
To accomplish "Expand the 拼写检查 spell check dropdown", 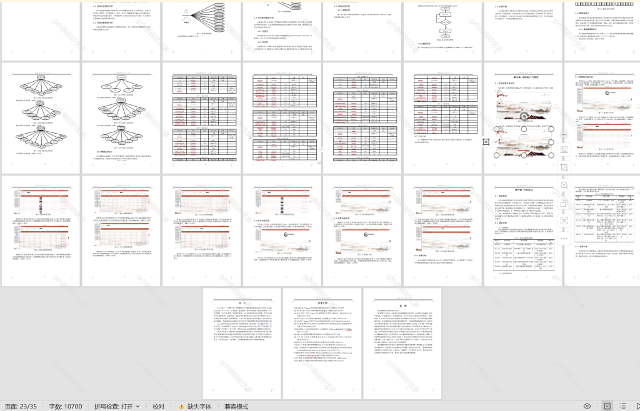I will [137, 407].
